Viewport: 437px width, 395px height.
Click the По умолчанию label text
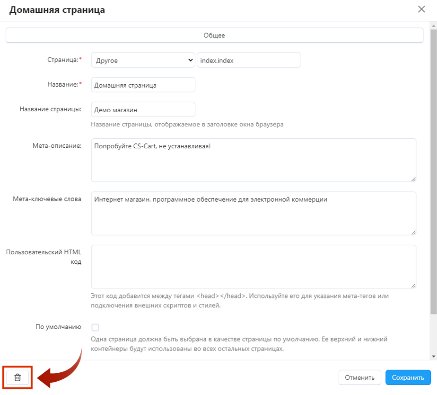pyautogui.click(x=58, y=327)
